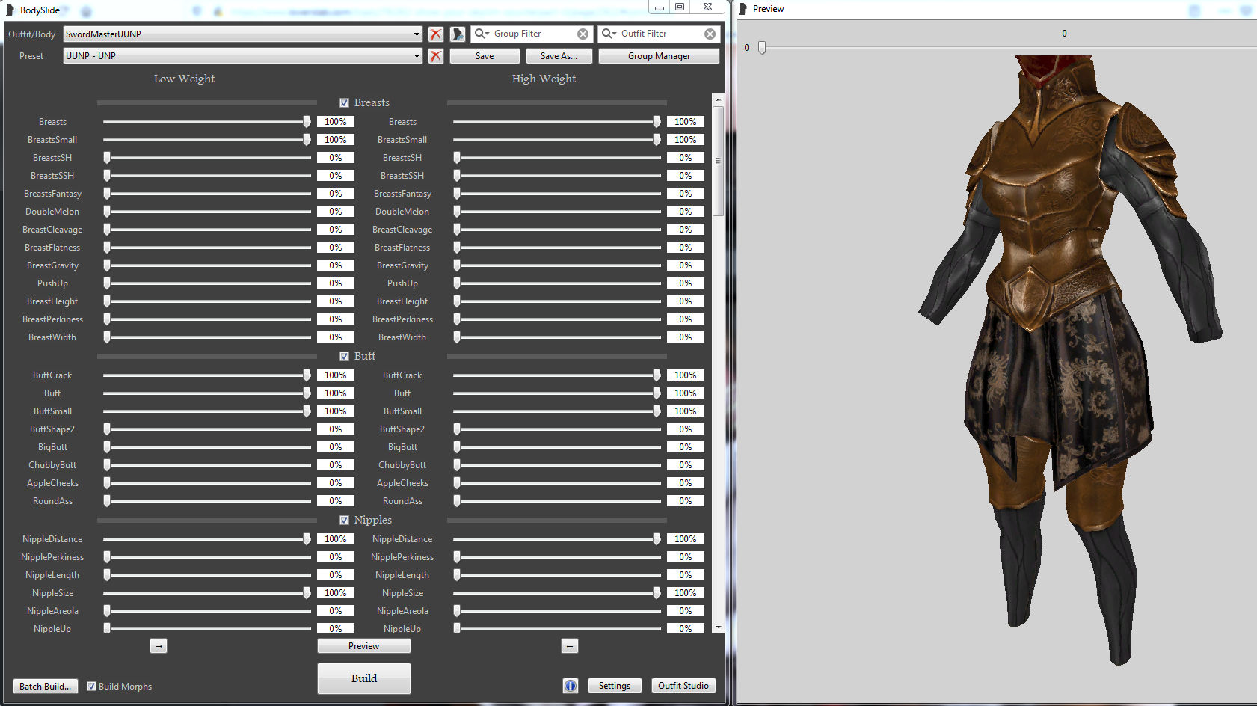Image resolution: width=1257 pixels, height=706 pixels.
Task: Copy low weight values to high arrow
Action: point(159,646)
